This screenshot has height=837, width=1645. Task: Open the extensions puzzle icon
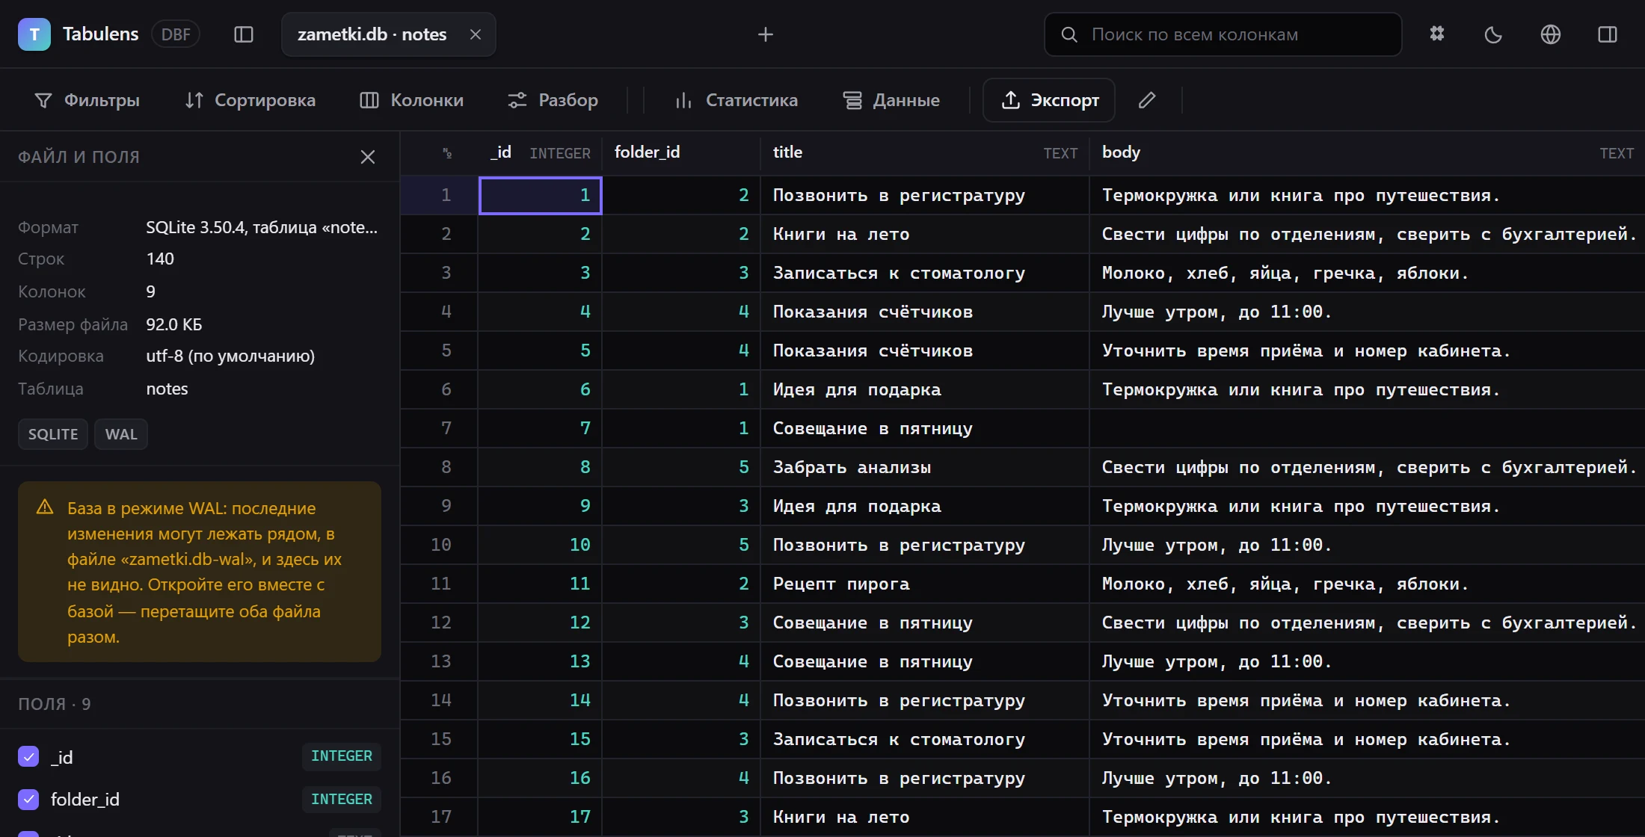[x=1436, y=34]
